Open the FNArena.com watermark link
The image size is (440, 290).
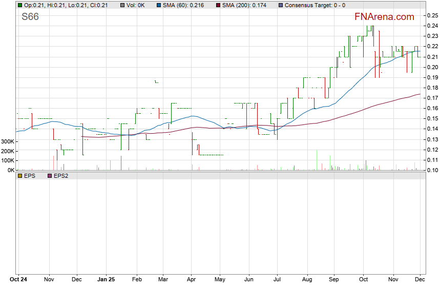(384, 17)
